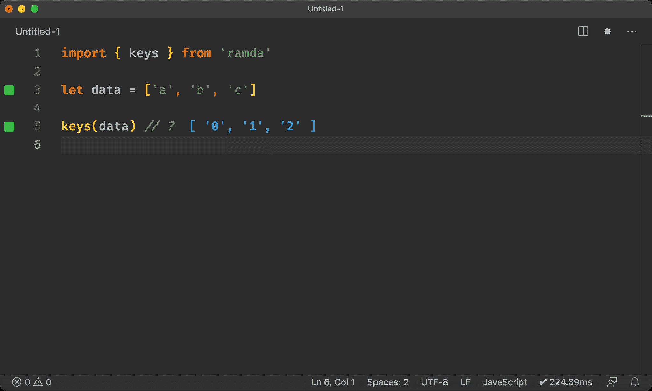This screenshot has width=652, height=391.
Task: Click the 'from' keyword on line 1
Action: click(x=197, y=53)
